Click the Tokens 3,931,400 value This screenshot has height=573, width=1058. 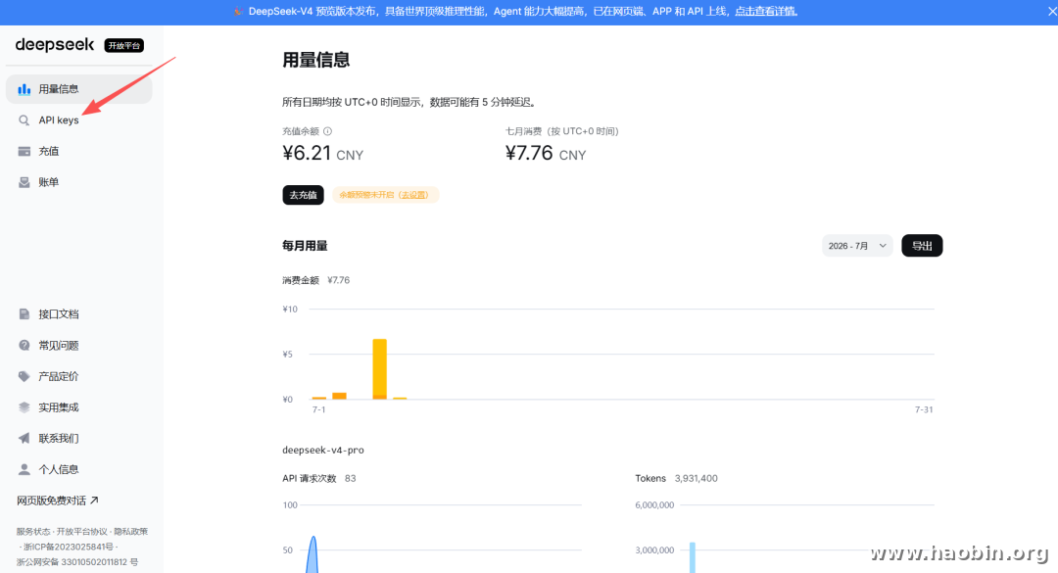click(x=697, y=479)
